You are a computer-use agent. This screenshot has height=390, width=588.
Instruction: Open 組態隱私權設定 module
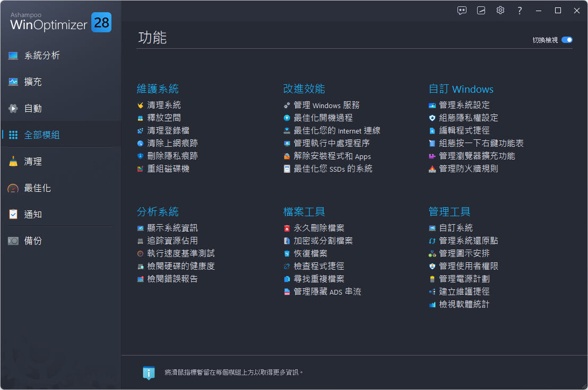coord(468,118)
